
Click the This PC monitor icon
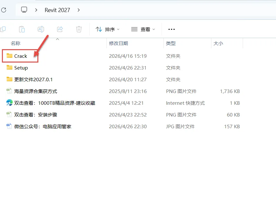[24, 10]
